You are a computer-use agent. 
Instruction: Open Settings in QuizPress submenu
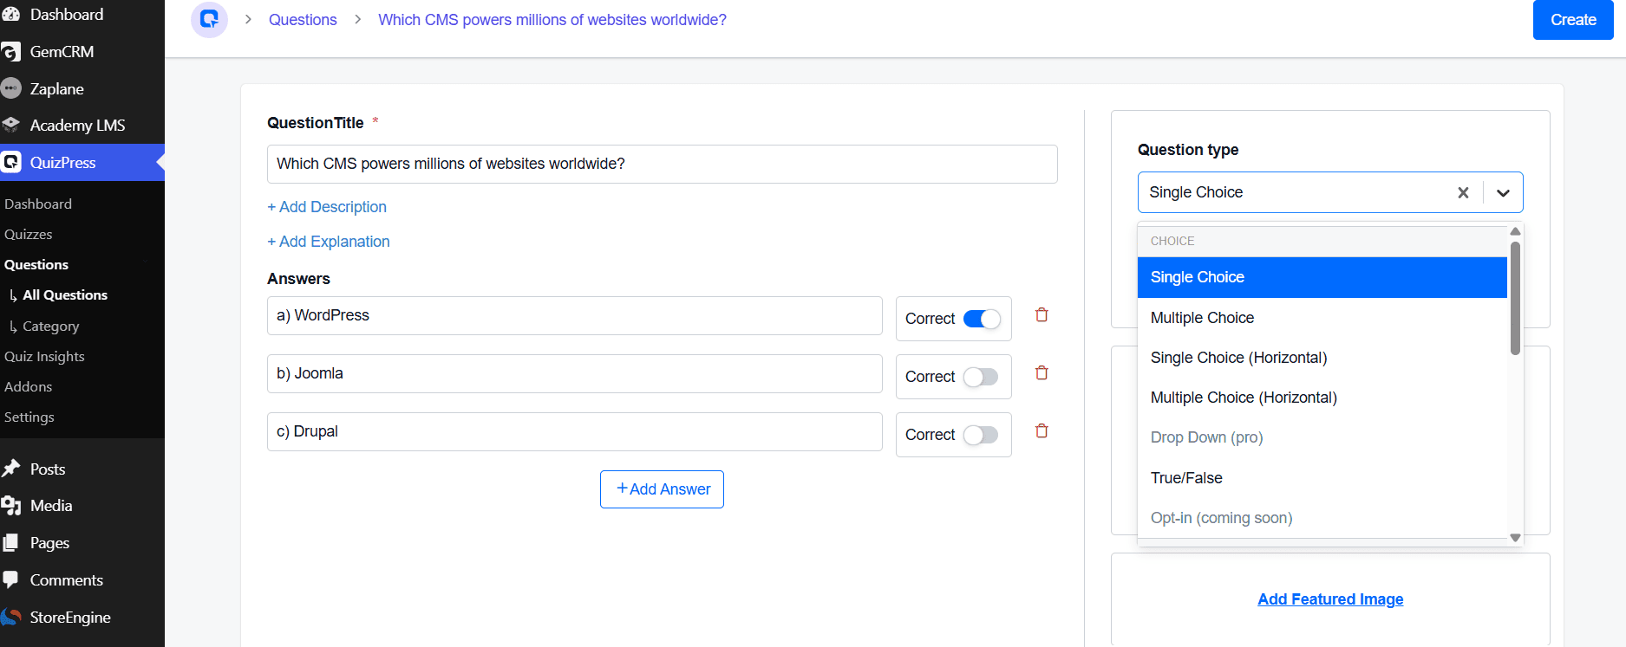[29, 417]
